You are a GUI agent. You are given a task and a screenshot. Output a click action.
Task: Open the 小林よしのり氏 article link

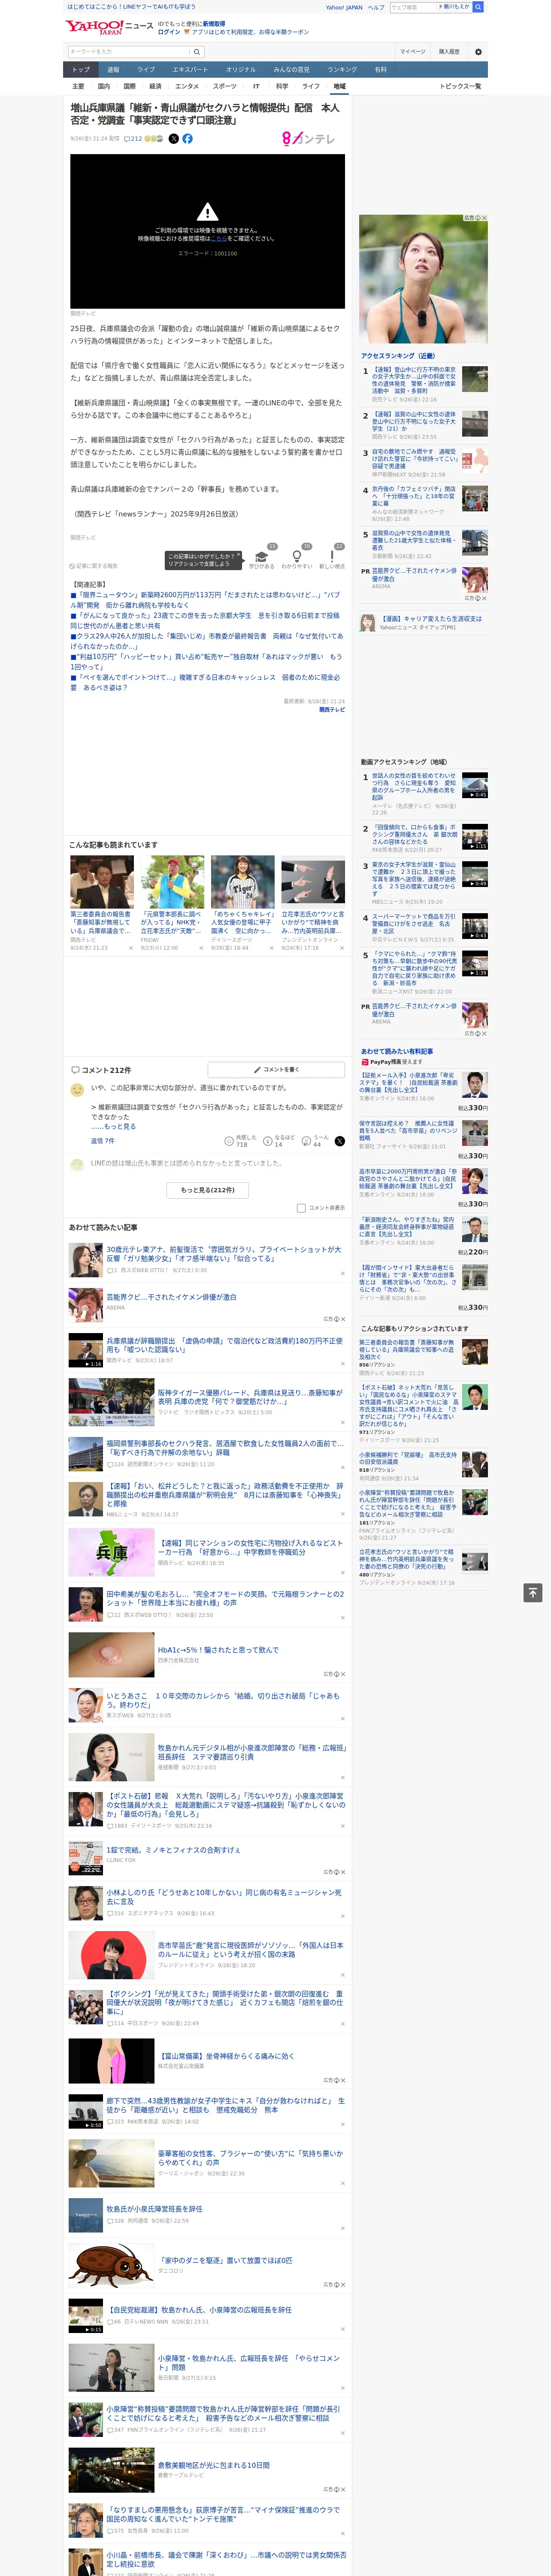(x=224, y=1896)
